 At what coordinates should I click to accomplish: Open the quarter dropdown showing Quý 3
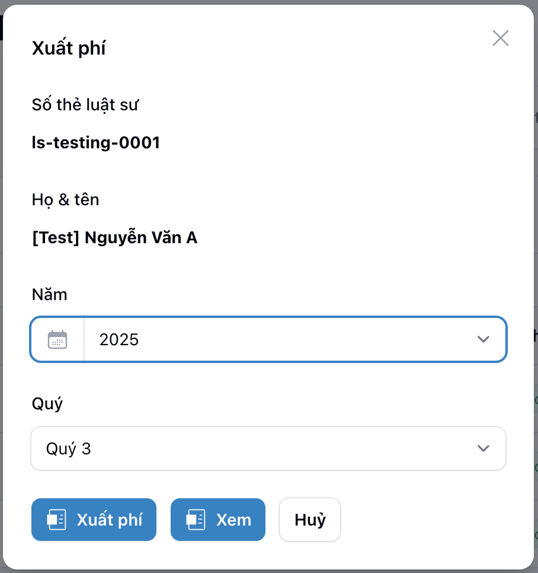pos(268,448)
